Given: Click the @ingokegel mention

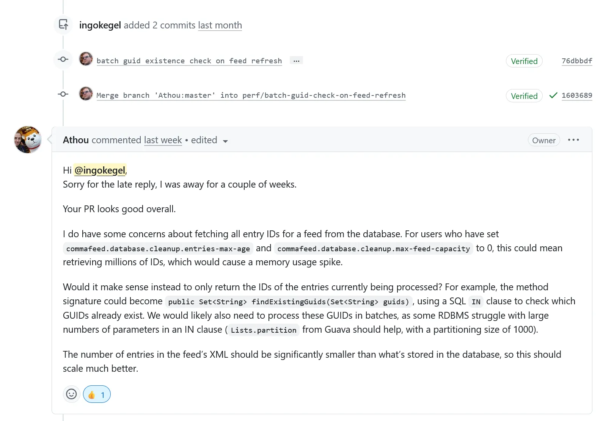Looking at the screenshot, I should click(x=100, y=171).
